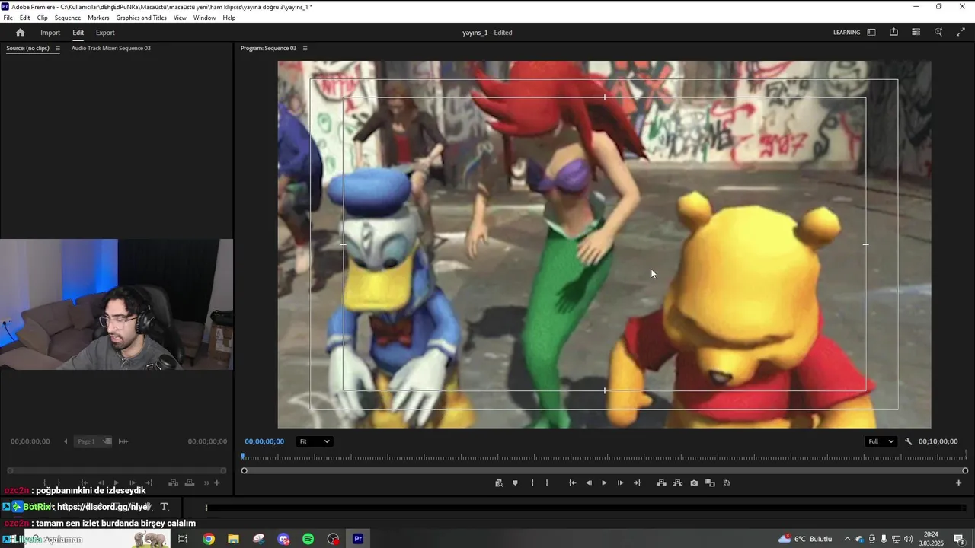This screenshot has height=548, width=975.
Task: Open Spotify from the Windows taskbar
Action: [308, 539]
